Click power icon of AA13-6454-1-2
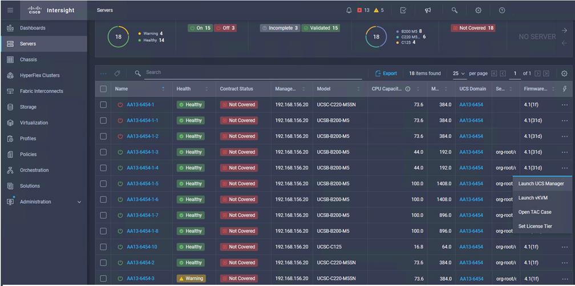This screenshot has width=575, height=286. tap(120, 136)
